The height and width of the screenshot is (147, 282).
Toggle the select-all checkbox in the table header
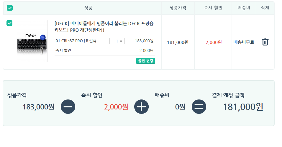(x=10, y=8)
